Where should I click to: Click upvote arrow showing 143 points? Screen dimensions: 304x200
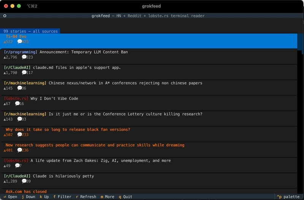pos(5,119)
